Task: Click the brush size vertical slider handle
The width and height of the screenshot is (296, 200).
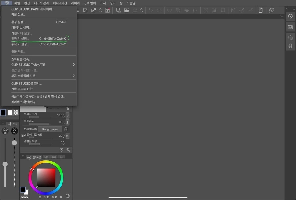Action: coord(5,164)
